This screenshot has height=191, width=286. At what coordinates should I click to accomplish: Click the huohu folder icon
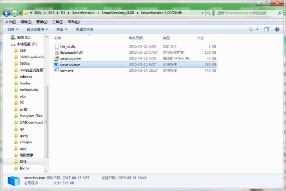coord(16,83)
